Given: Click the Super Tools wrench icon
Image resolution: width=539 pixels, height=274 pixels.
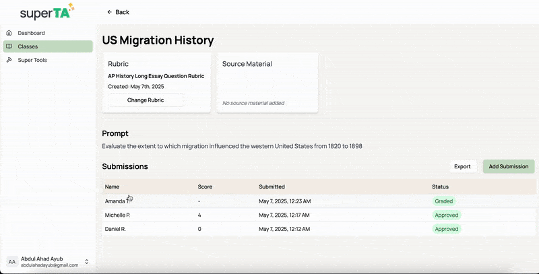Looking at the screenshot, I should (x=9, y=60).
